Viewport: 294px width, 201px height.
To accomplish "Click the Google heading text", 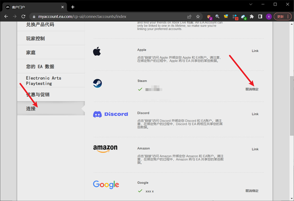I will (143, 183).
